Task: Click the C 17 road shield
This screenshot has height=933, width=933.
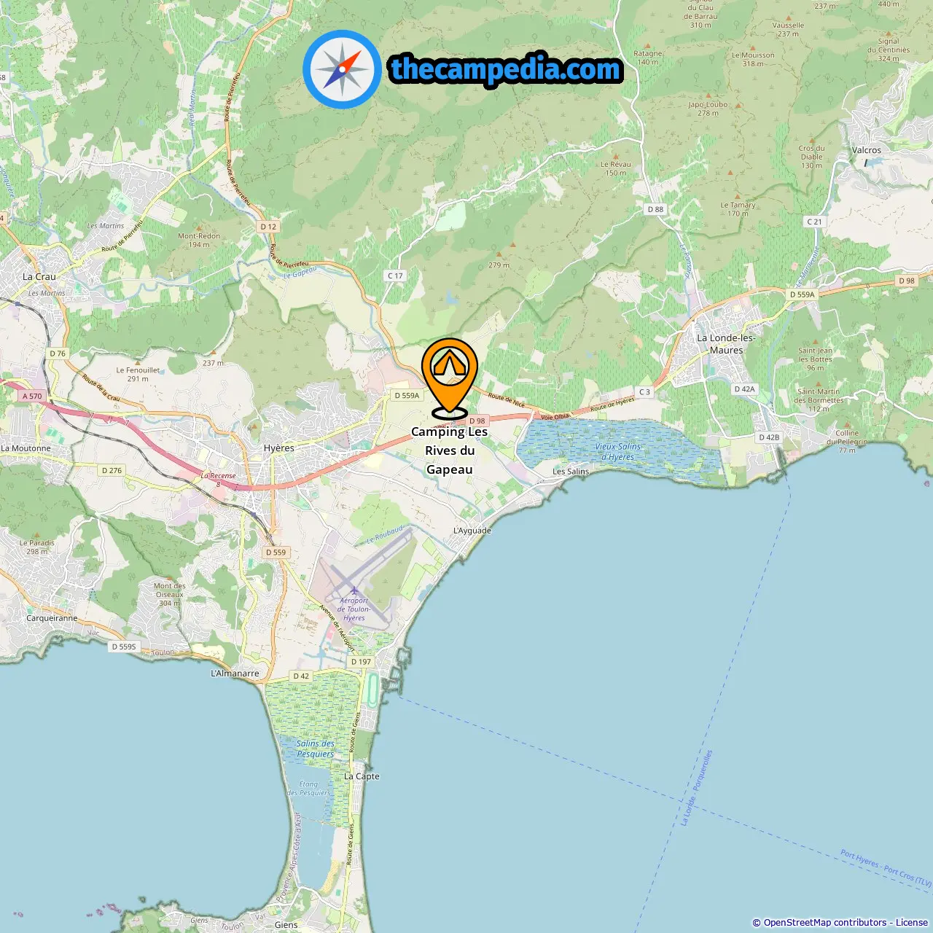Action: [x=395, y=276]
